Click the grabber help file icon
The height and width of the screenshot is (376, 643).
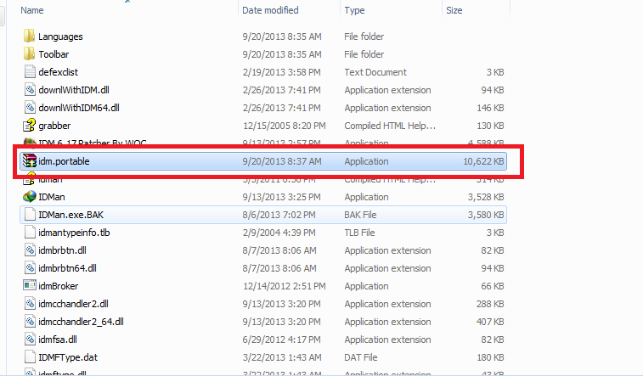[x=30, y=125]
